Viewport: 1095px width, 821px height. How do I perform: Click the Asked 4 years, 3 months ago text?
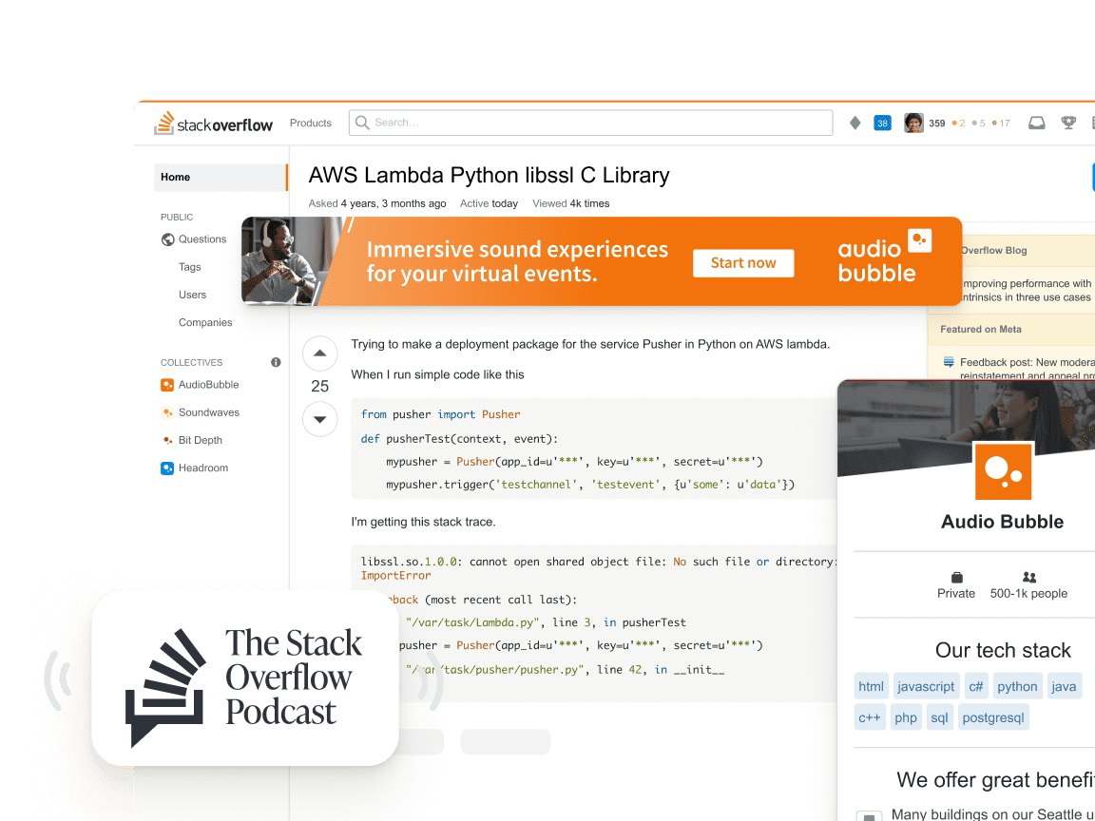377,204
